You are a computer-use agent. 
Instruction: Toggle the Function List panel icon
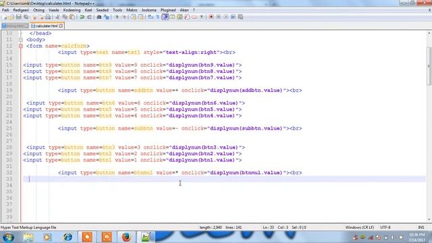pyautogui.click(x=187, y=17)
